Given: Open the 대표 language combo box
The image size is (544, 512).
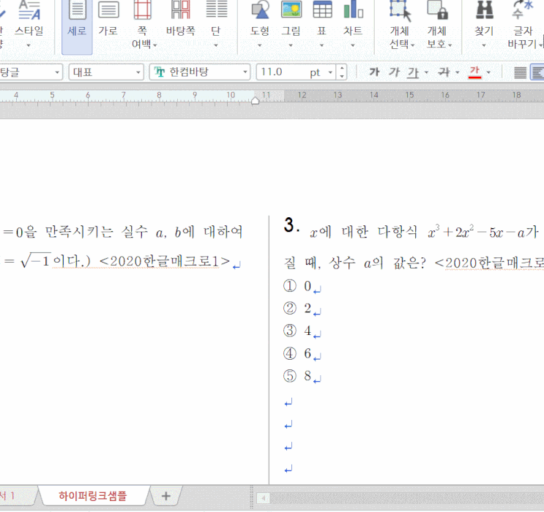Looking at the screenshot, I should (x=106, y=72).
